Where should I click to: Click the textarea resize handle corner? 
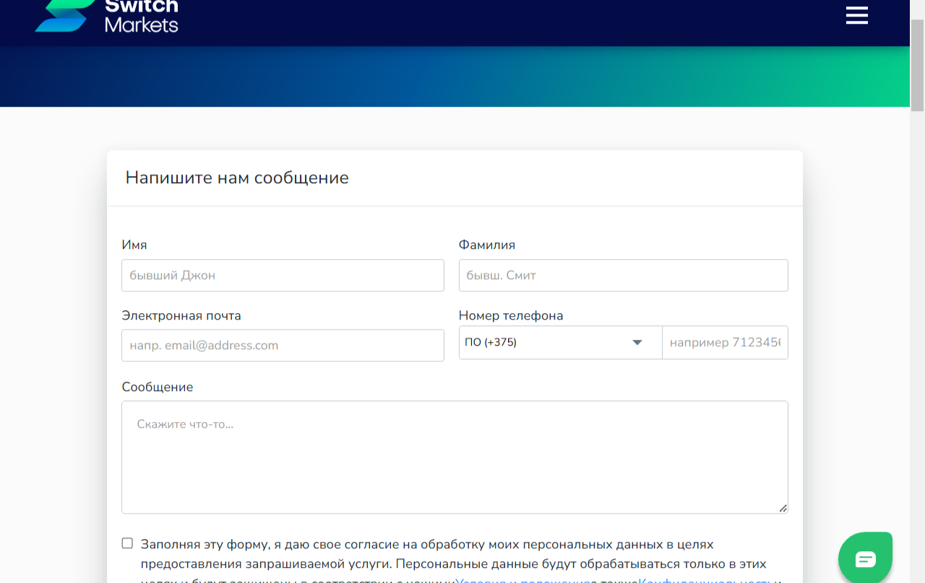coord(783,509)
